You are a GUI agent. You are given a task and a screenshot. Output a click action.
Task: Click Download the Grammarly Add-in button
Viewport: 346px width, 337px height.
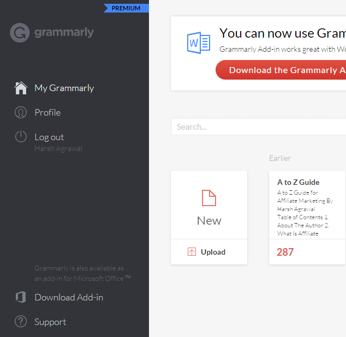coord(281,70)
